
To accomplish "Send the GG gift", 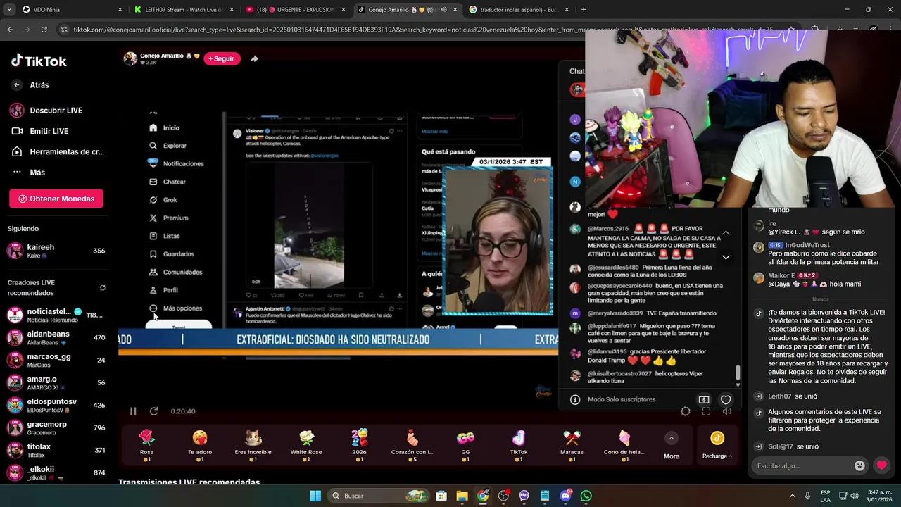I will [x=465, y=445].
